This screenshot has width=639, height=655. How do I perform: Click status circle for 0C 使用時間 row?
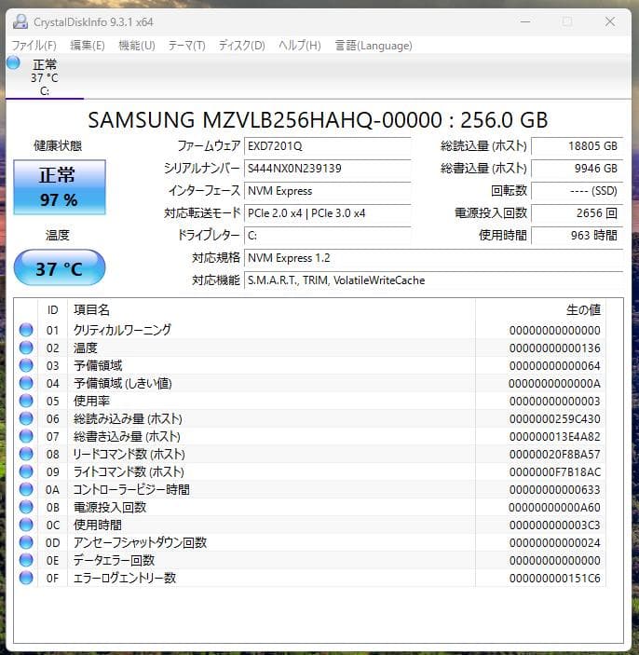[x=26, y=525]
